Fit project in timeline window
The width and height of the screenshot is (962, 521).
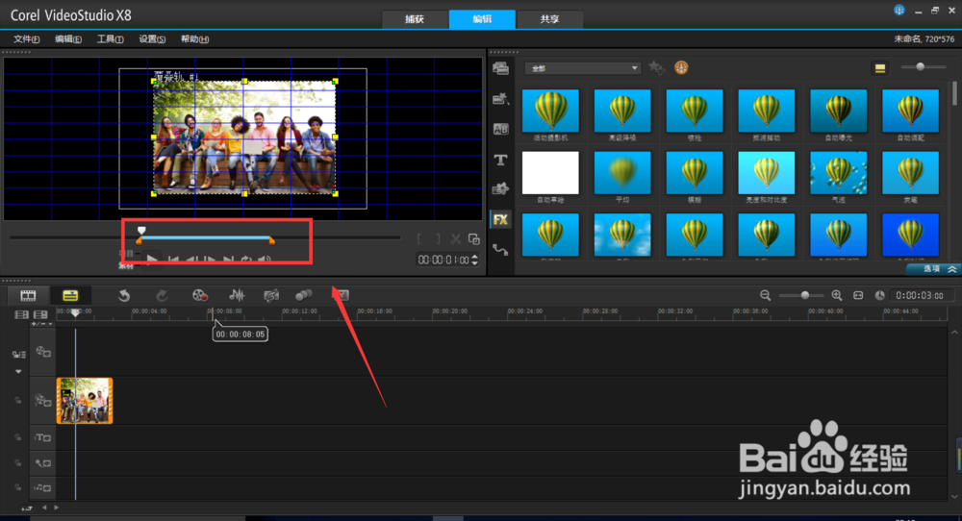click(x=858, y=295)
